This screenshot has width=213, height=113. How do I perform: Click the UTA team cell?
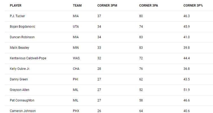(x=76, y=27)
